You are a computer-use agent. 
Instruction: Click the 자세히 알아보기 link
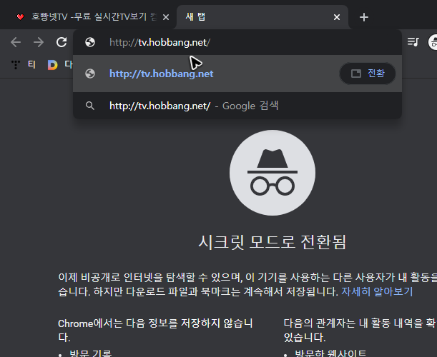377,291
